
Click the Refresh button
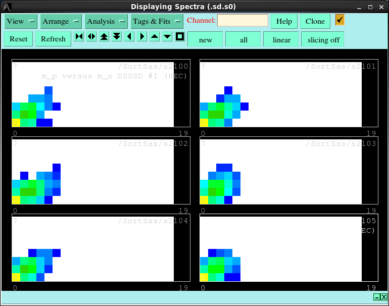[x=54, y=39]
